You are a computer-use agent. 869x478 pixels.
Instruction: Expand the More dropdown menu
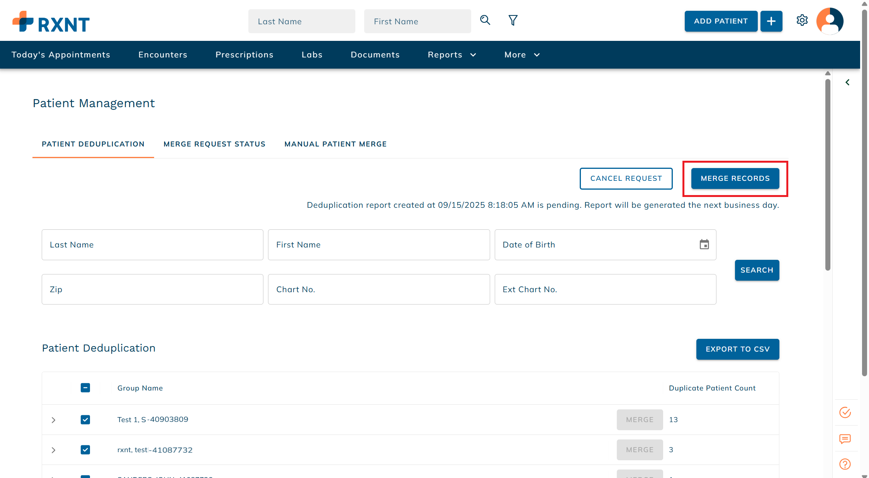pos(522,55)
